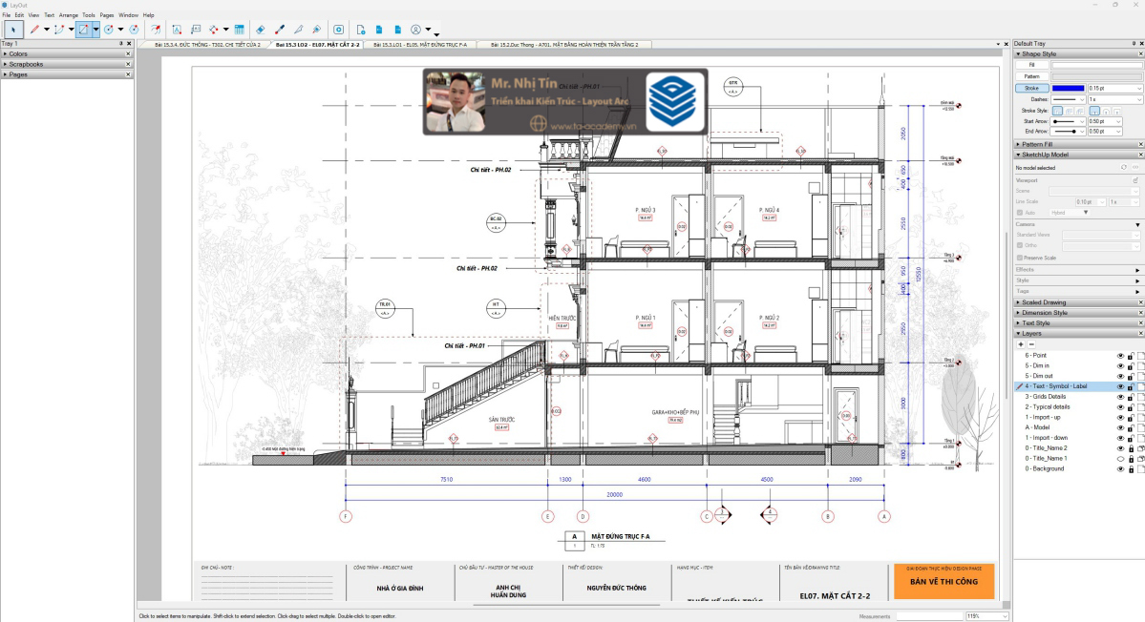This screenshot has height=622, width=1145.
Task: Select the 4 - Text - Symbol - Label layer
Action: point(1056,386)
